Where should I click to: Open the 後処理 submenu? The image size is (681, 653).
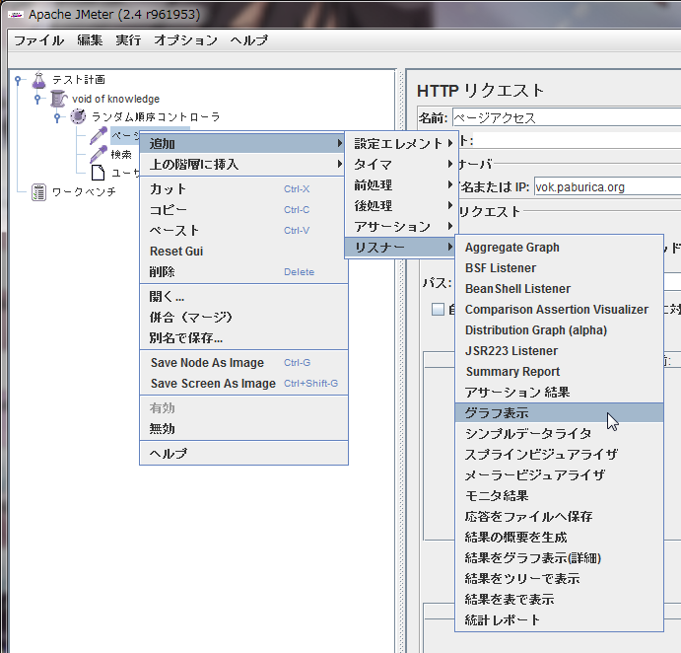[x=402, y=205]
